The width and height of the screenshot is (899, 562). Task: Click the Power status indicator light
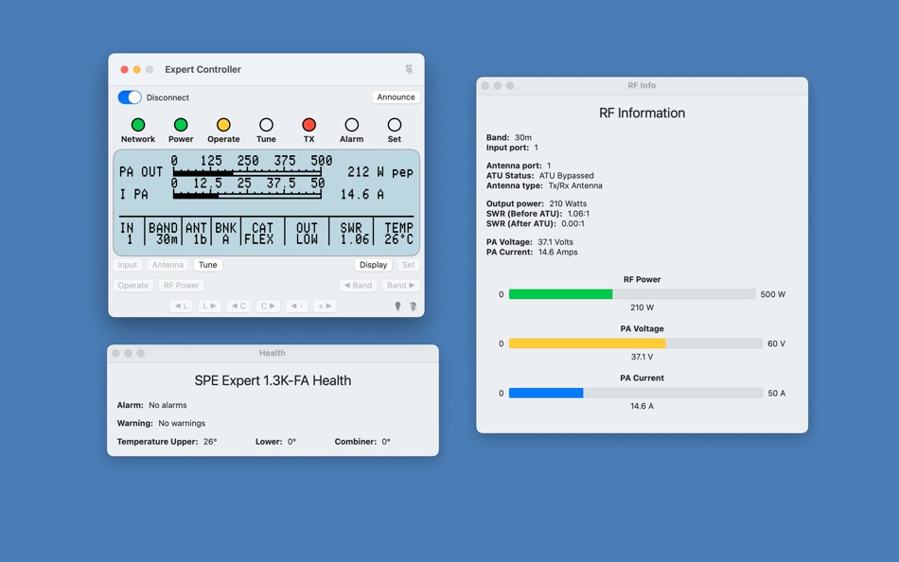coord(181,123)
